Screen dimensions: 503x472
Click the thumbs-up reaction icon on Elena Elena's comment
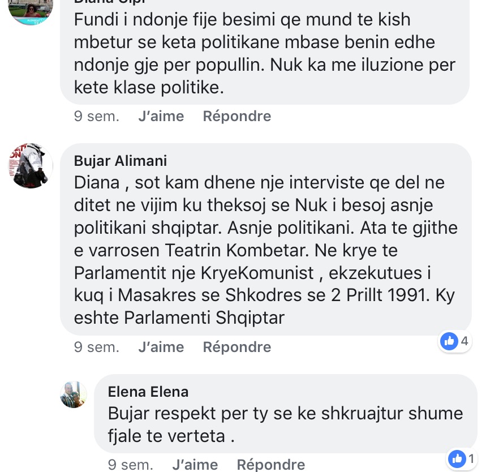tap(457, 458)
